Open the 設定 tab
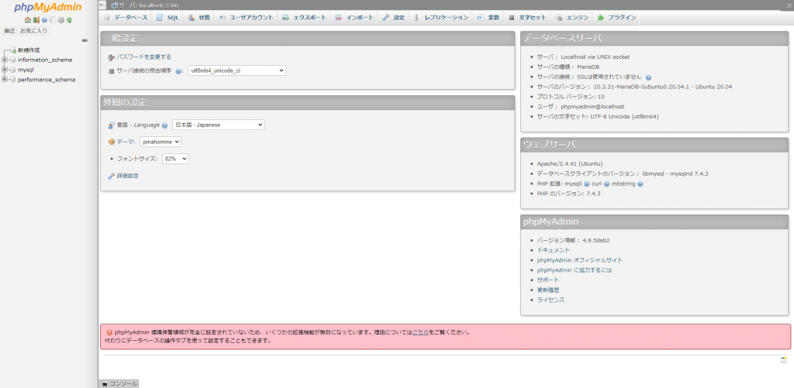The height and width of the screenshot is (388, 794). (x=393, y=18)
